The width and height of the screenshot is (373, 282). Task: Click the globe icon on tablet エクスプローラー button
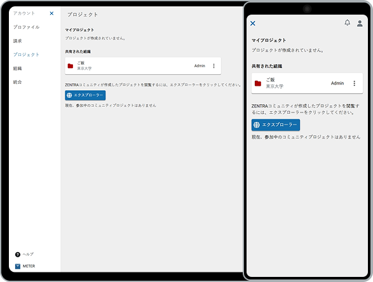69,95
